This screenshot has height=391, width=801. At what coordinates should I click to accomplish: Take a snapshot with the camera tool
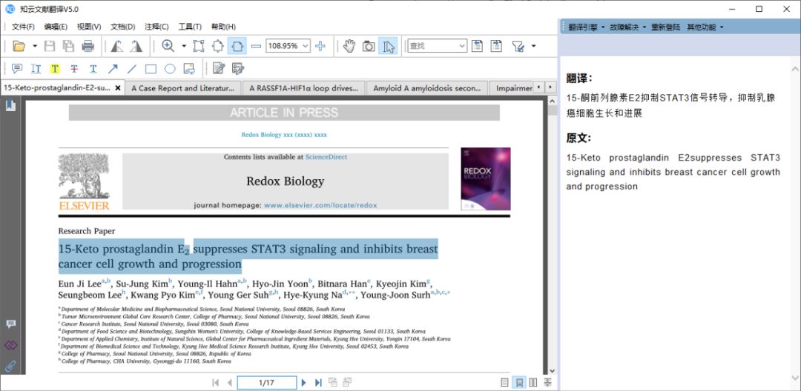point(369,47)
